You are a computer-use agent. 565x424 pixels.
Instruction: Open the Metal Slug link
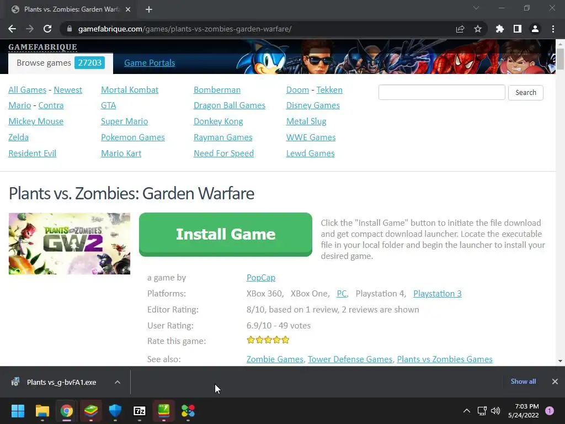306,121
